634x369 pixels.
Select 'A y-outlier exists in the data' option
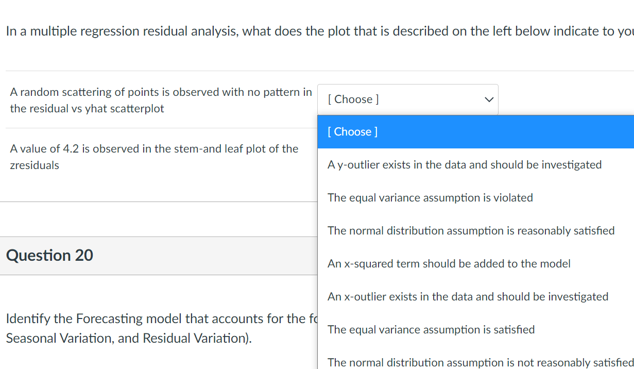pyautogui.click(x=465, y=164)
